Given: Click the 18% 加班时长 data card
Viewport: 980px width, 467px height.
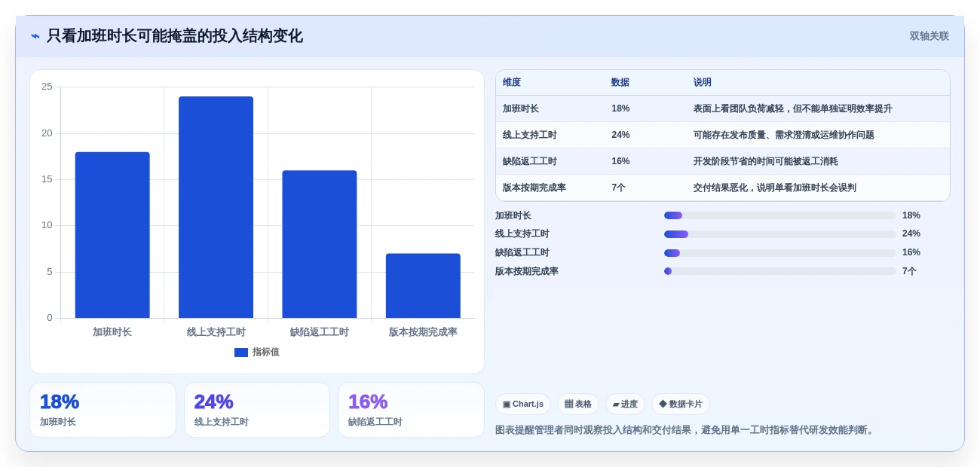Looking at the screenshot, I should tap(103, 410).
